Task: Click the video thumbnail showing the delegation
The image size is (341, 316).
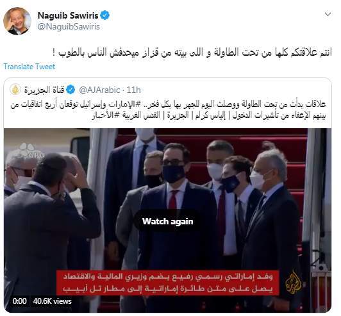Action: coord(168,220)
